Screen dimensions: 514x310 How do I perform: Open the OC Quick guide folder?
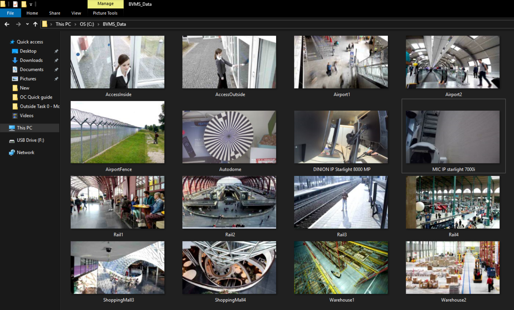[x=36, y=97]
